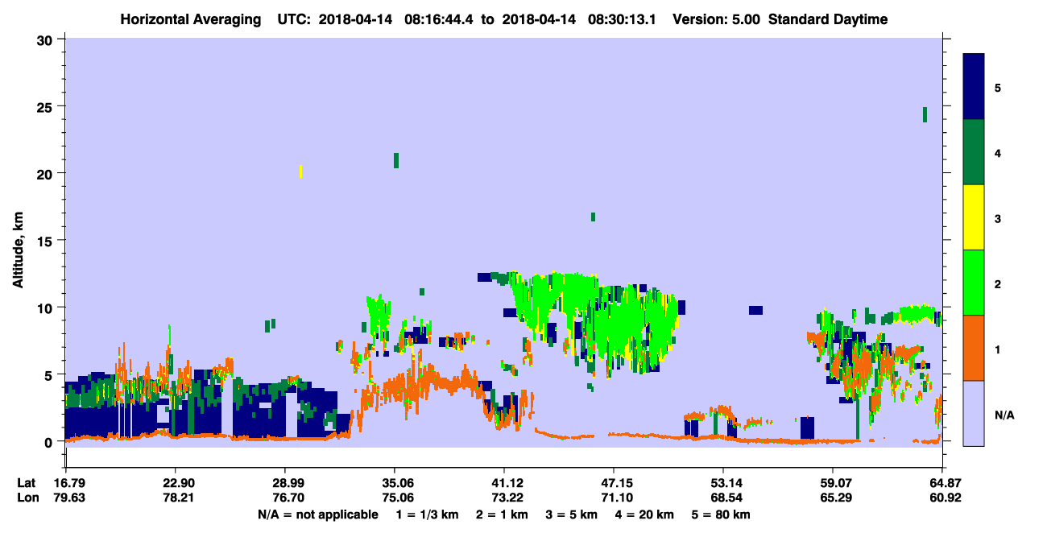Click the longitude value 78.21
This screenshot has height=537, width=1047.
pos(175,498)
